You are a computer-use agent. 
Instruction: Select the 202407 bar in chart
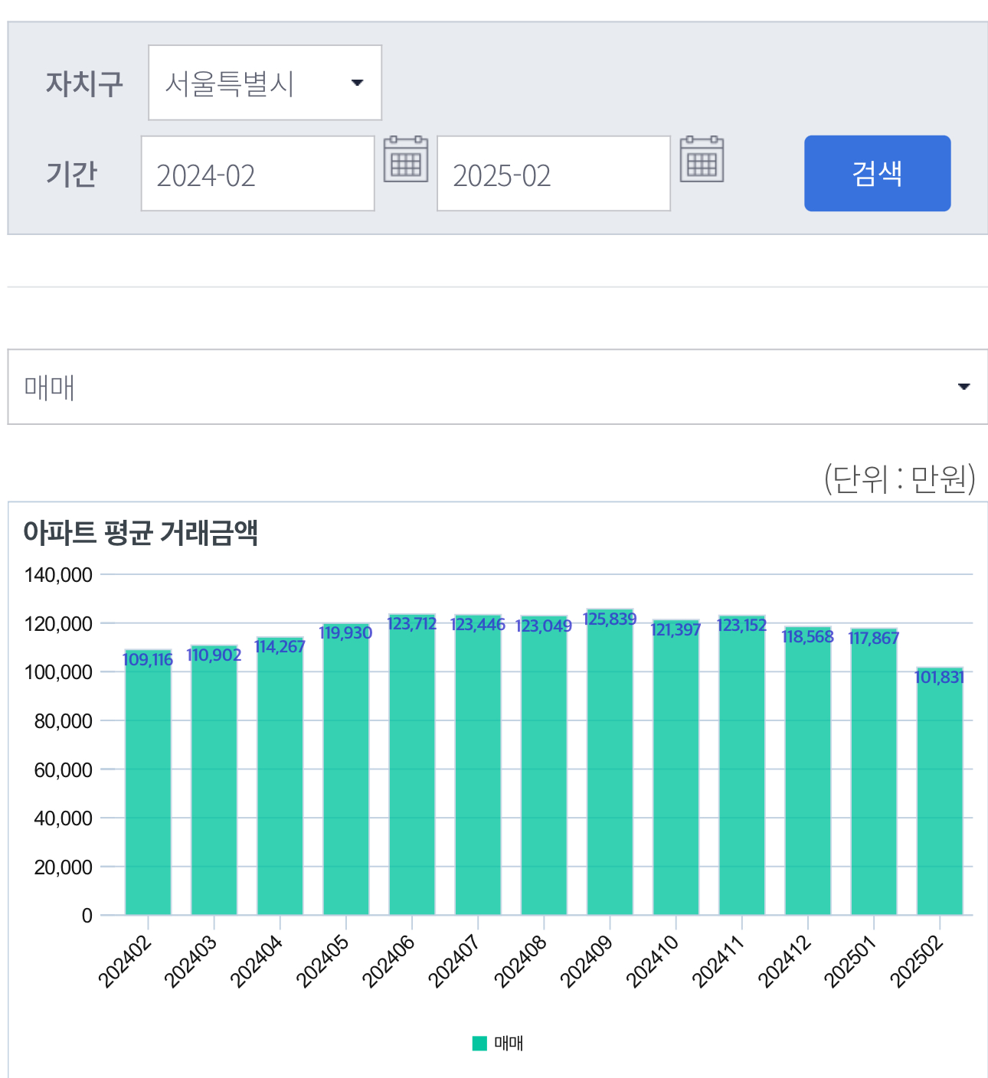point(478,764)
